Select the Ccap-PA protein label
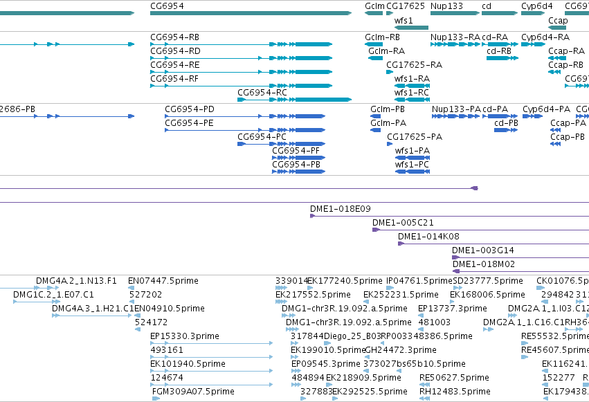This screenshot has width=589, height=402. point(568,123)
